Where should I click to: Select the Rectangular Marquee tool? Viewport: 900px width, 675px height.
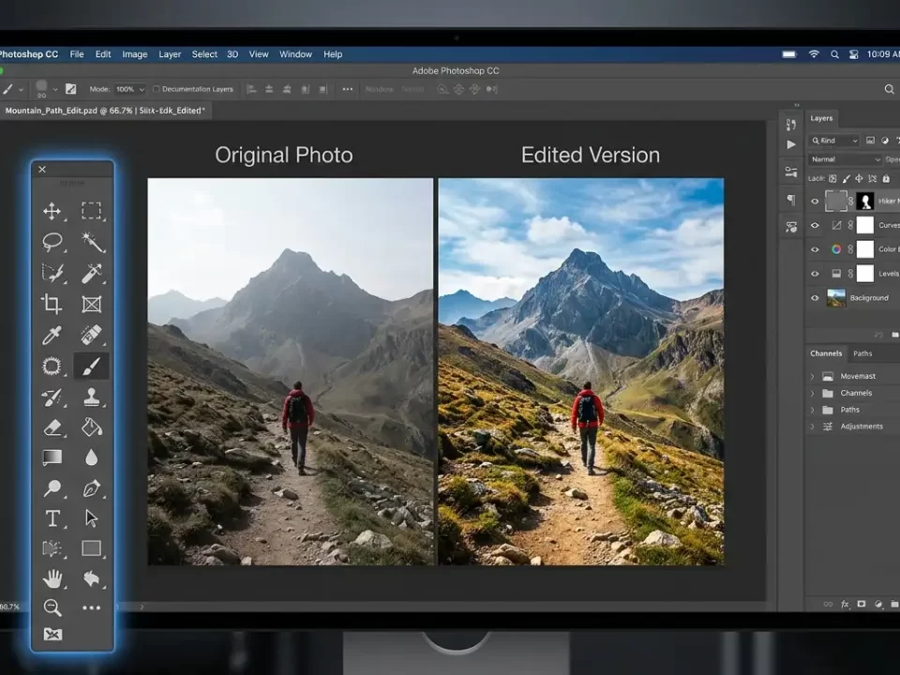point(91,211)
